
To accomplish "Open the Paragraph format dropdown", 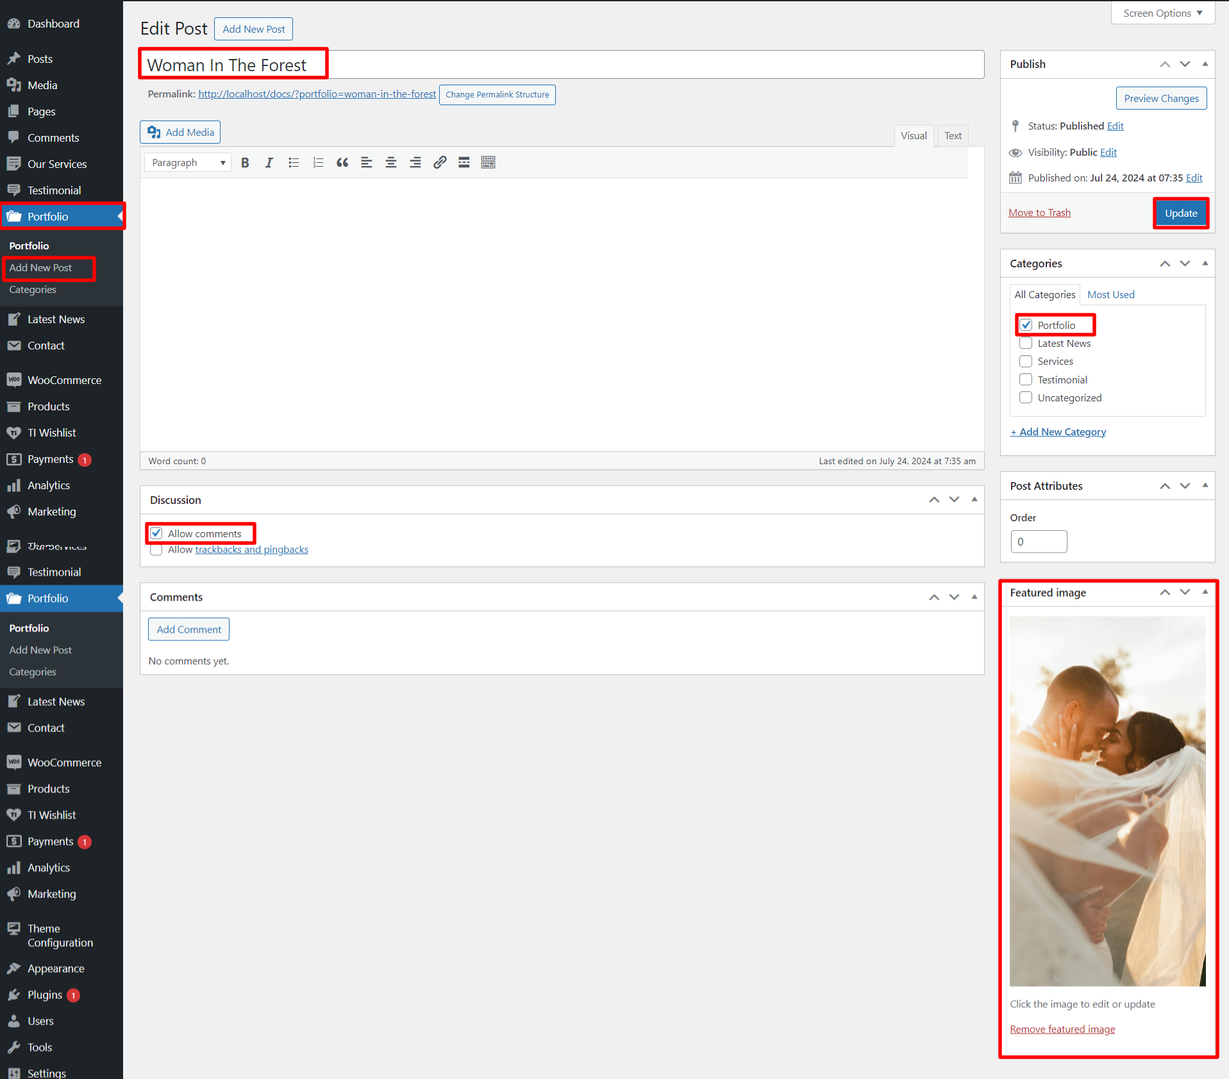I will [188, 163].
